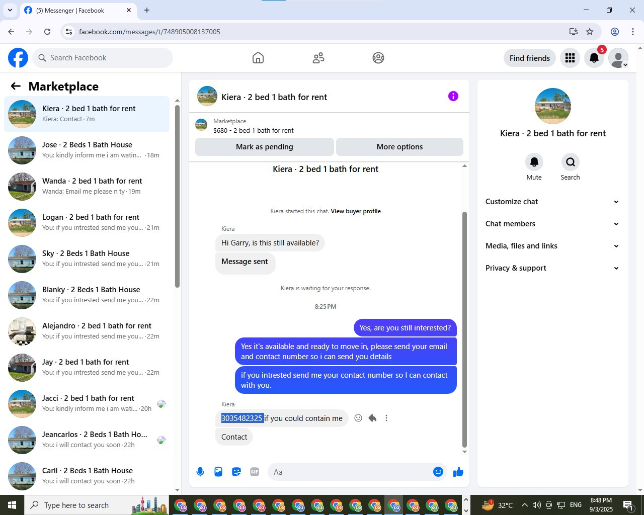Open more options for Kiera's message
The width and height of the screenshot is (644, 515).
(x=386, y=418)
